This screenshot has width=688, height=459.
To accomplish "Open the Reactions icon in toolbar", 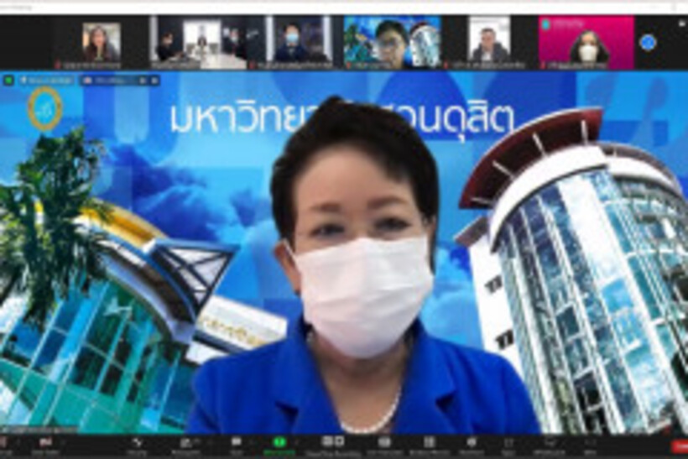I will tap(472, 445).
